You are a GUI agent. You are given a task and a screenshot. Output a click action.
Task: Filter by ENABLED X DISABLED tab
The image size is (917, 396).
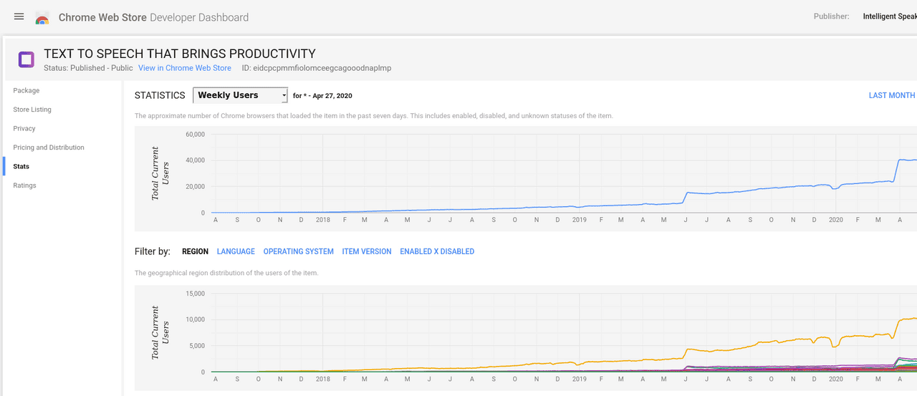[x=437, y=251]
